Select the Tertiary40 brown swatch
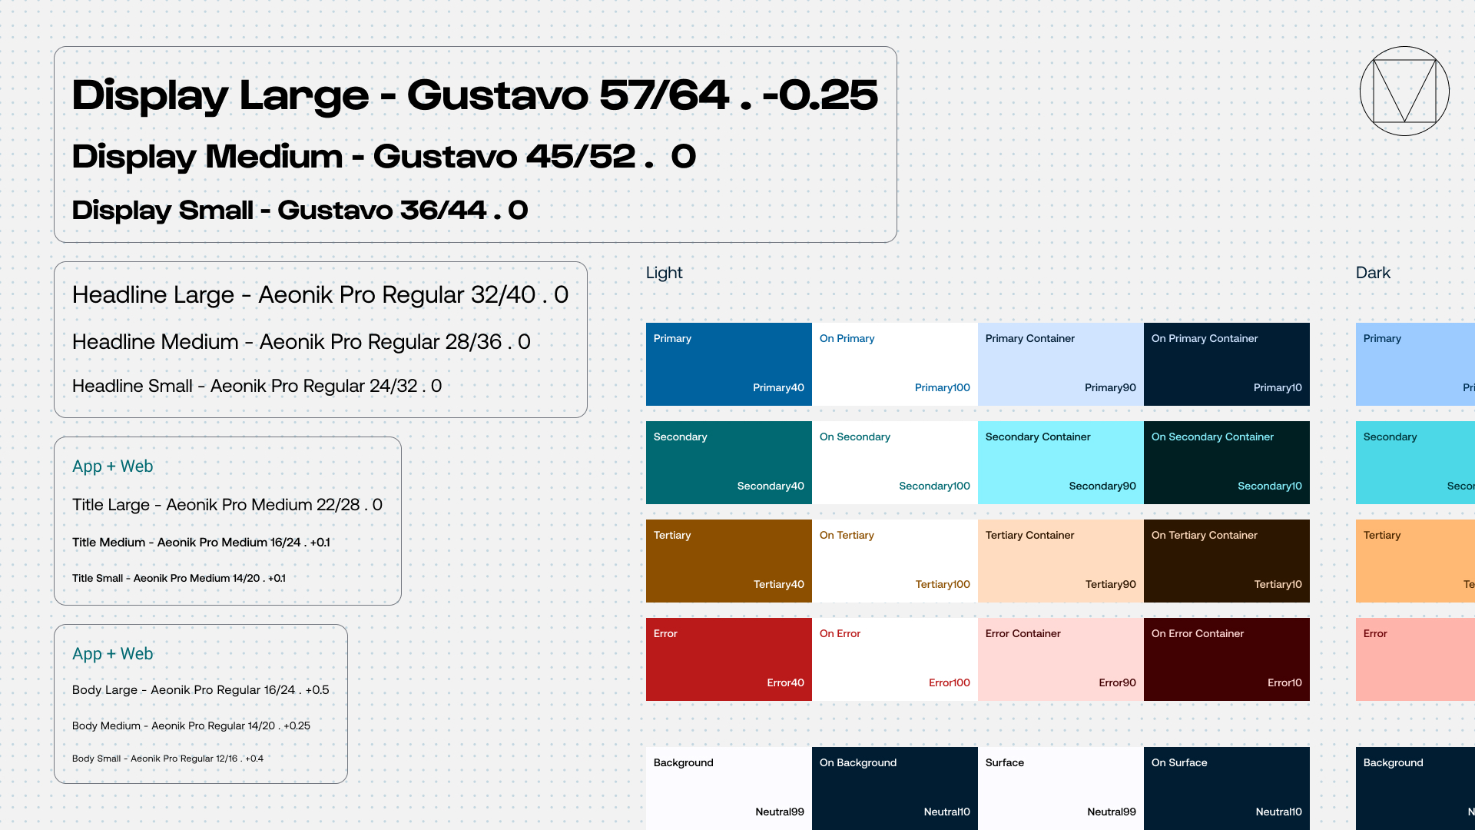The height and width of the screenshot is (830, 1475). tap(728, 560)
